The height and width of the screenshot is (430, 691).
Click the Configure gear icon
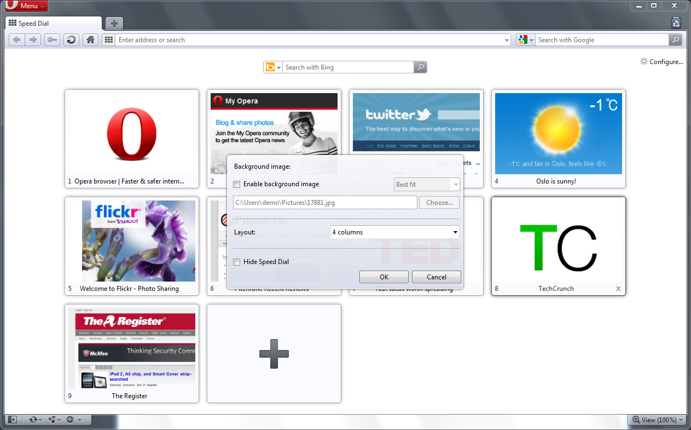click(644, 61)
